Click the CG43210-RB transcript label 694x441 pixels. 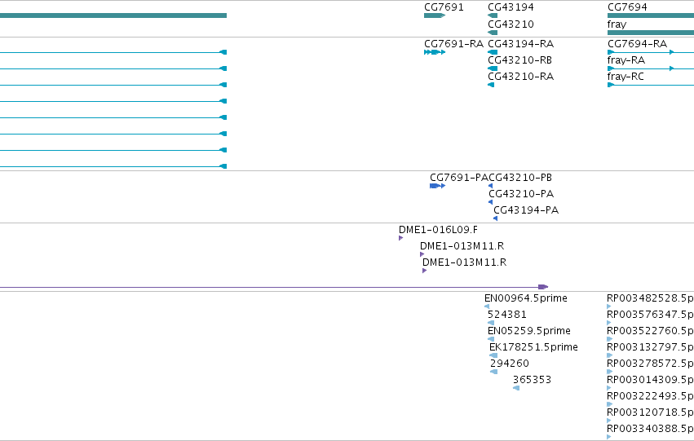519,60
